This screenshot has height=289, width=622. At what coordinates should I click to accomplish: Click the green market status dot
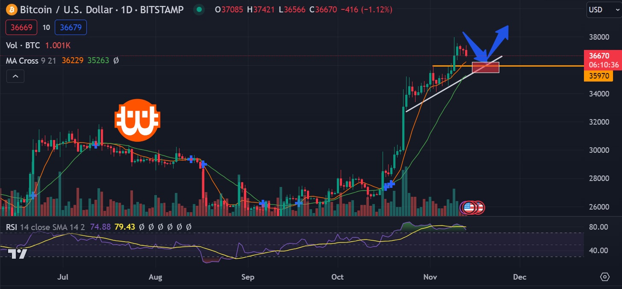tap(198, 9)
